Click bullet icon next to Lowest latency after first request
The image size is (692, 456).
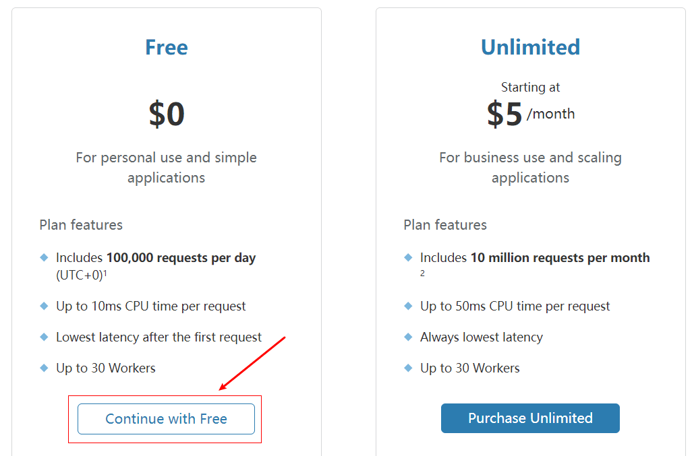[45, 337]
